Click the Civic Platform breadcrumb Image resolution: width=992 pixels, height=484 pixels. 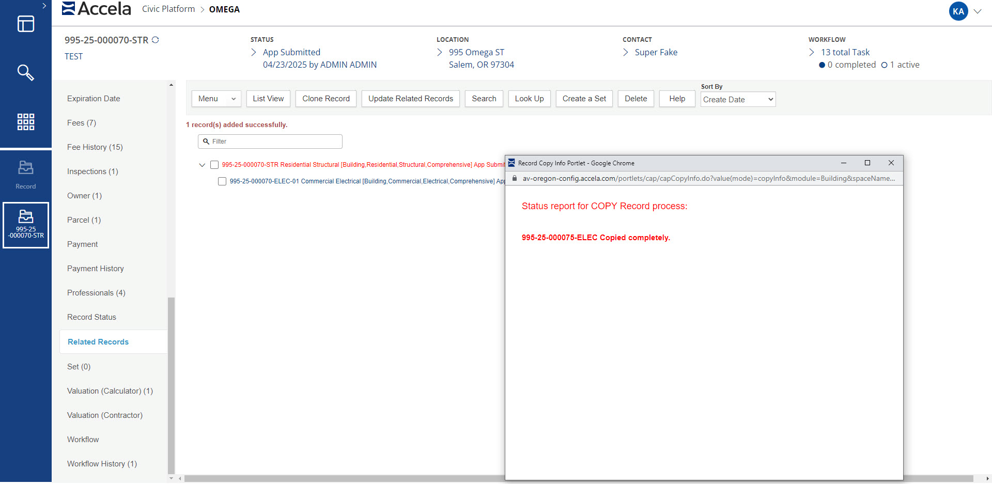coord(168,9)
